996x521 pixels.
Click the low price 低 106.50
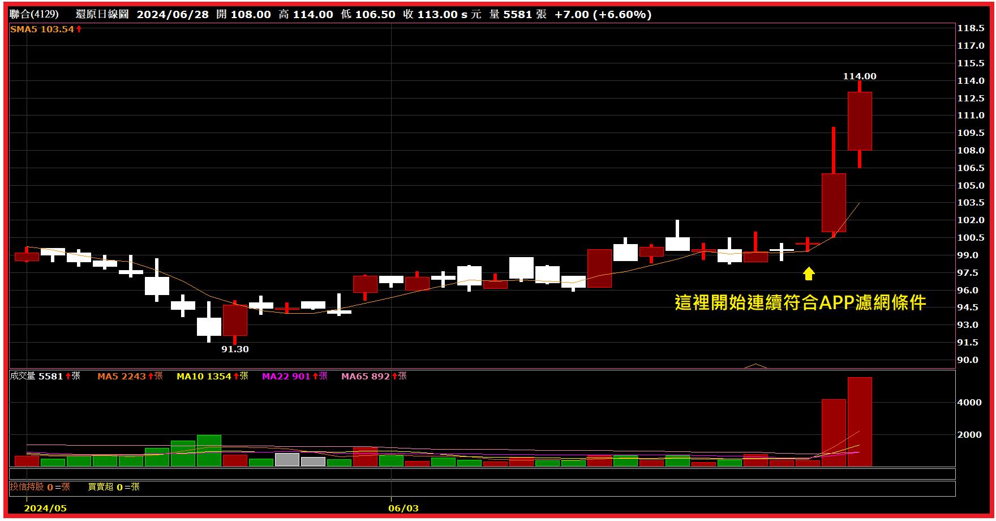pos(368,14)
